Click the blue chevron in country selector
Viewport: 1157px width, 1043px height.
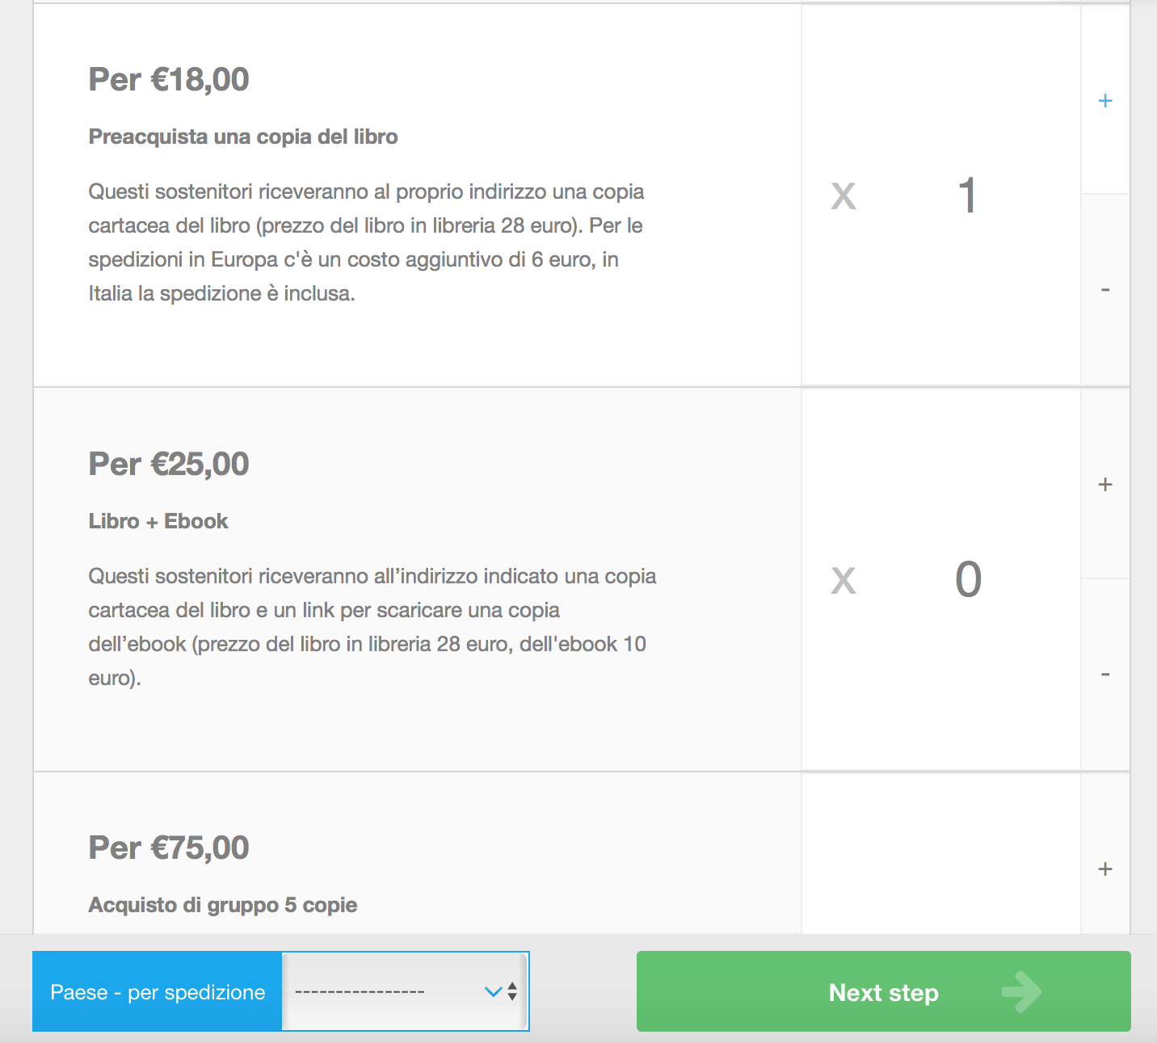493,991
